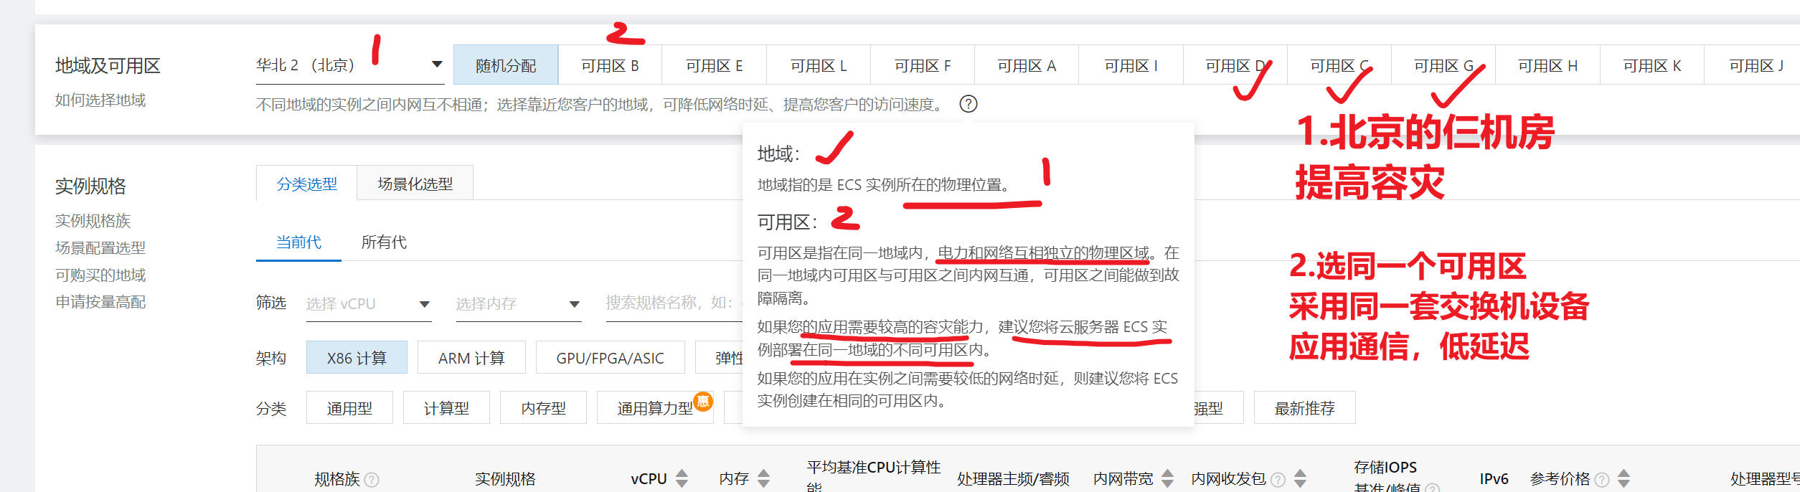1800x492 pixels.
Task: Select the 通用算力型 category with discount badge
Action: click(x=655, y=407)
